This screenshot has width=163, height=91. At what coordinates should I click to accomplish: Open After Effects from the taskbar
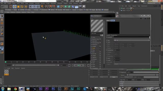pyautogui.click(x=40, y=89)
